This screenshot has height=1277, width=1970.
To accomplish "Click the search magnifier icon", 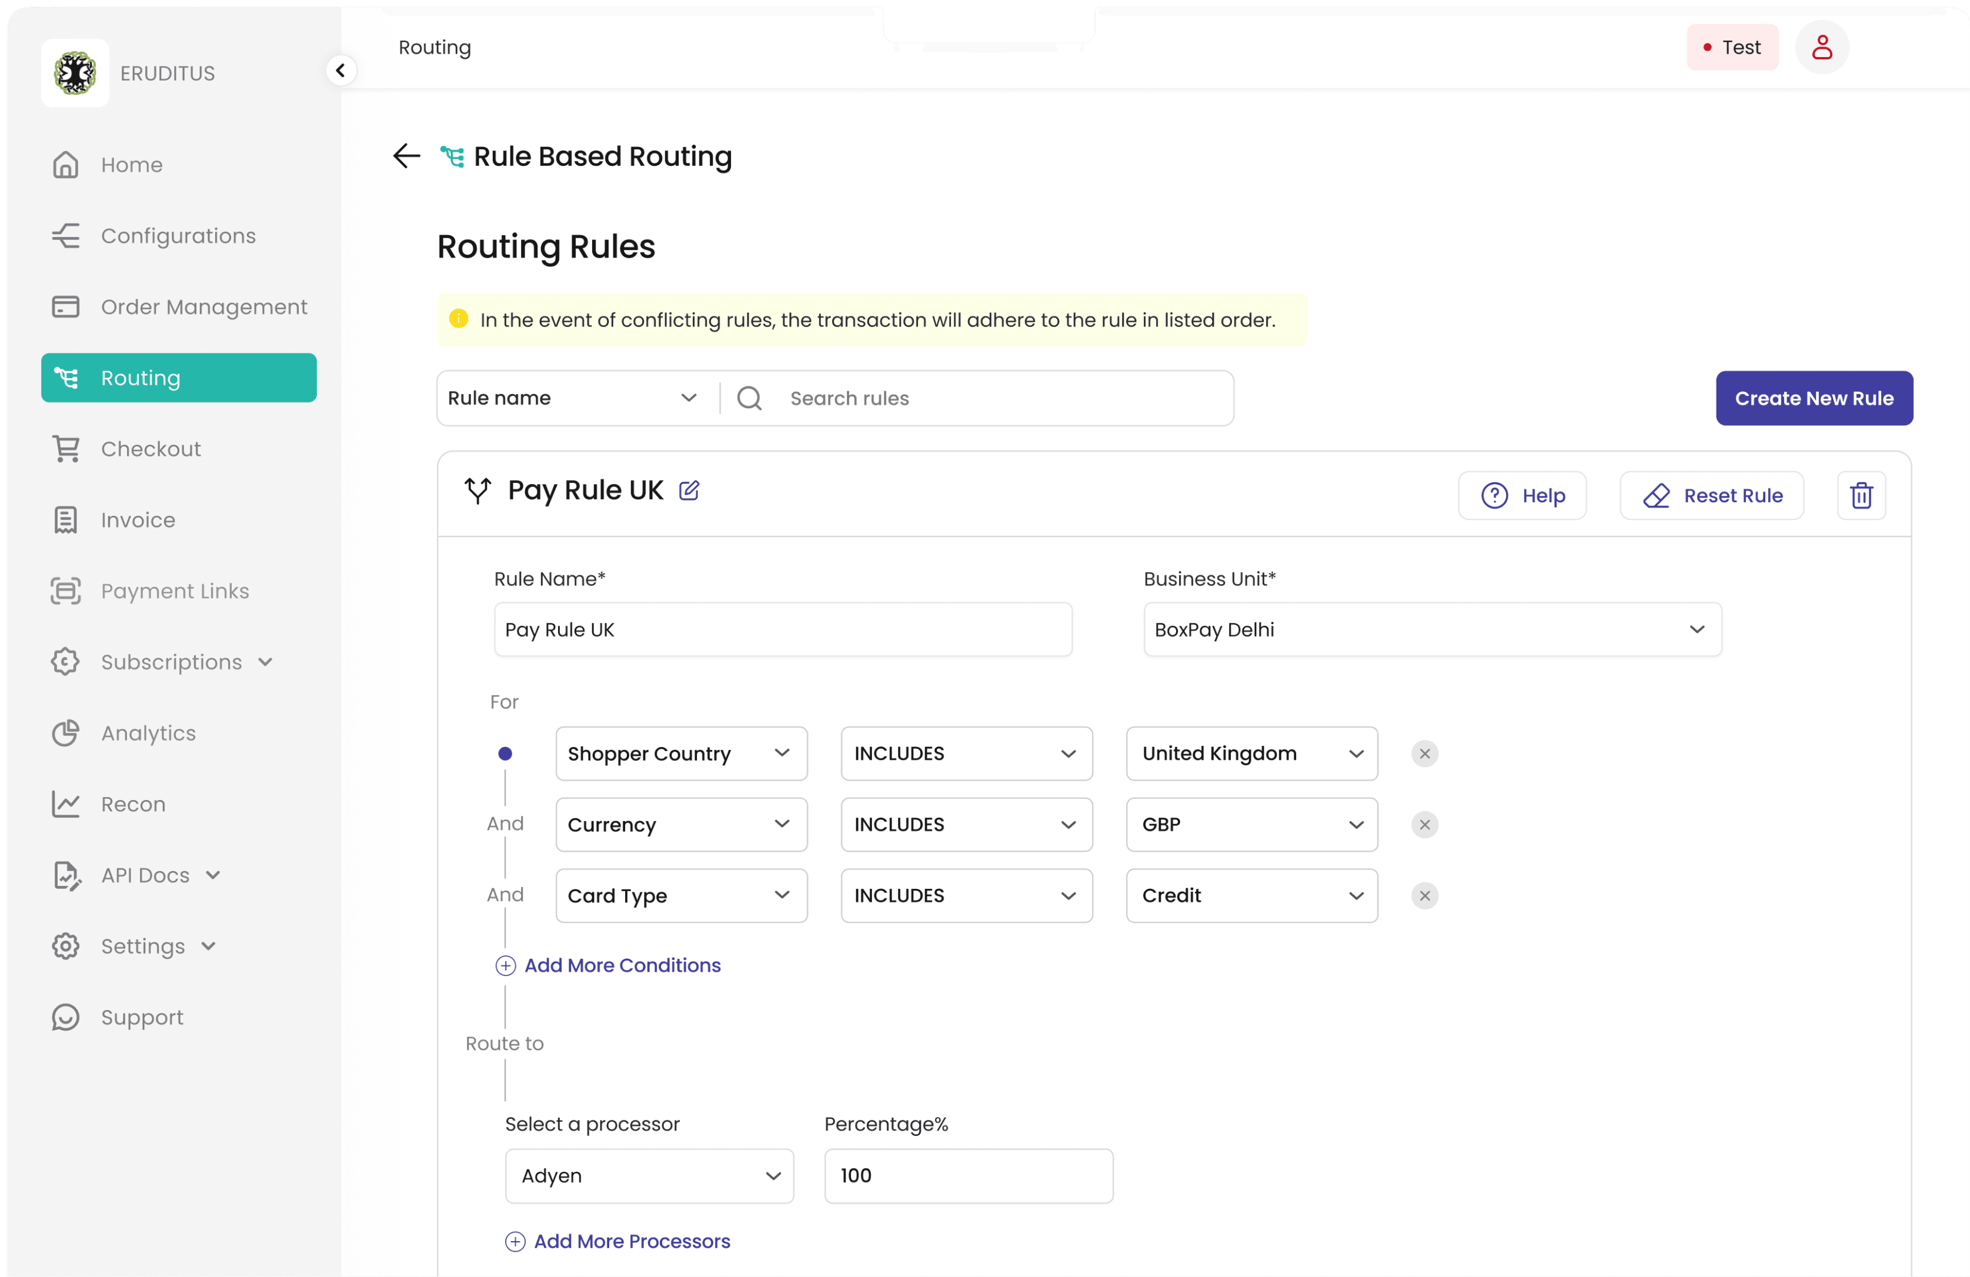I will [x=749, y=398].
